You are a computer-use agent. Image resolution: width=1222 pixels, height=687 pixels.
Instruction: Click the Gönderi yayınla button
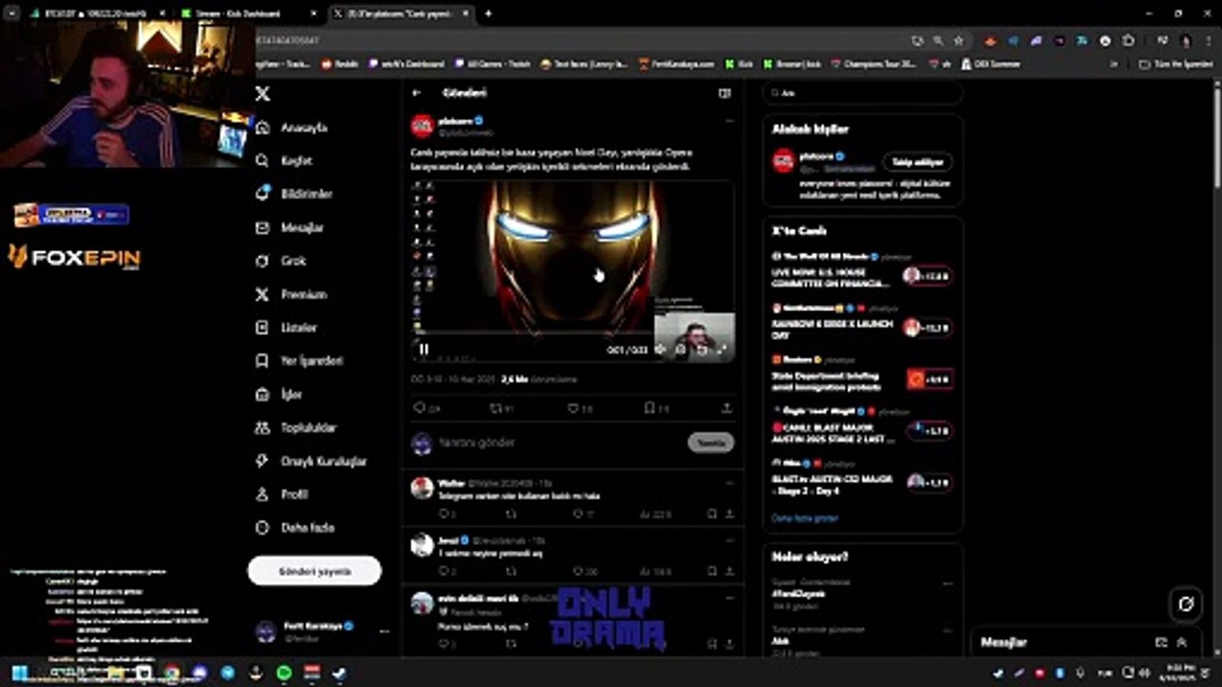click(314, 571)
